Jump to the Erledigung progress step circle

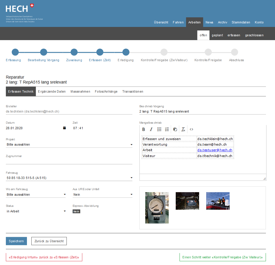pyautogui.click(x=126, y=52)
